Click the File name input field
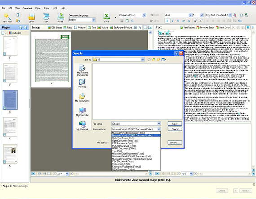The height and width of the screenshot is (199, 256). (x=135, y=124)
